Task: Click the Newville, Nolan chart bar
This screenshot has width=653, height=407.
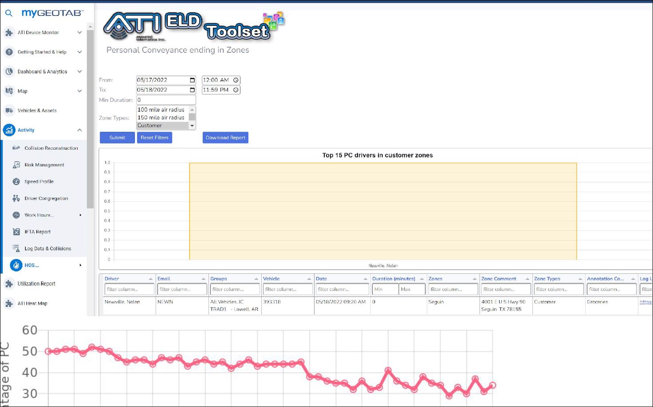Action: 383,211
